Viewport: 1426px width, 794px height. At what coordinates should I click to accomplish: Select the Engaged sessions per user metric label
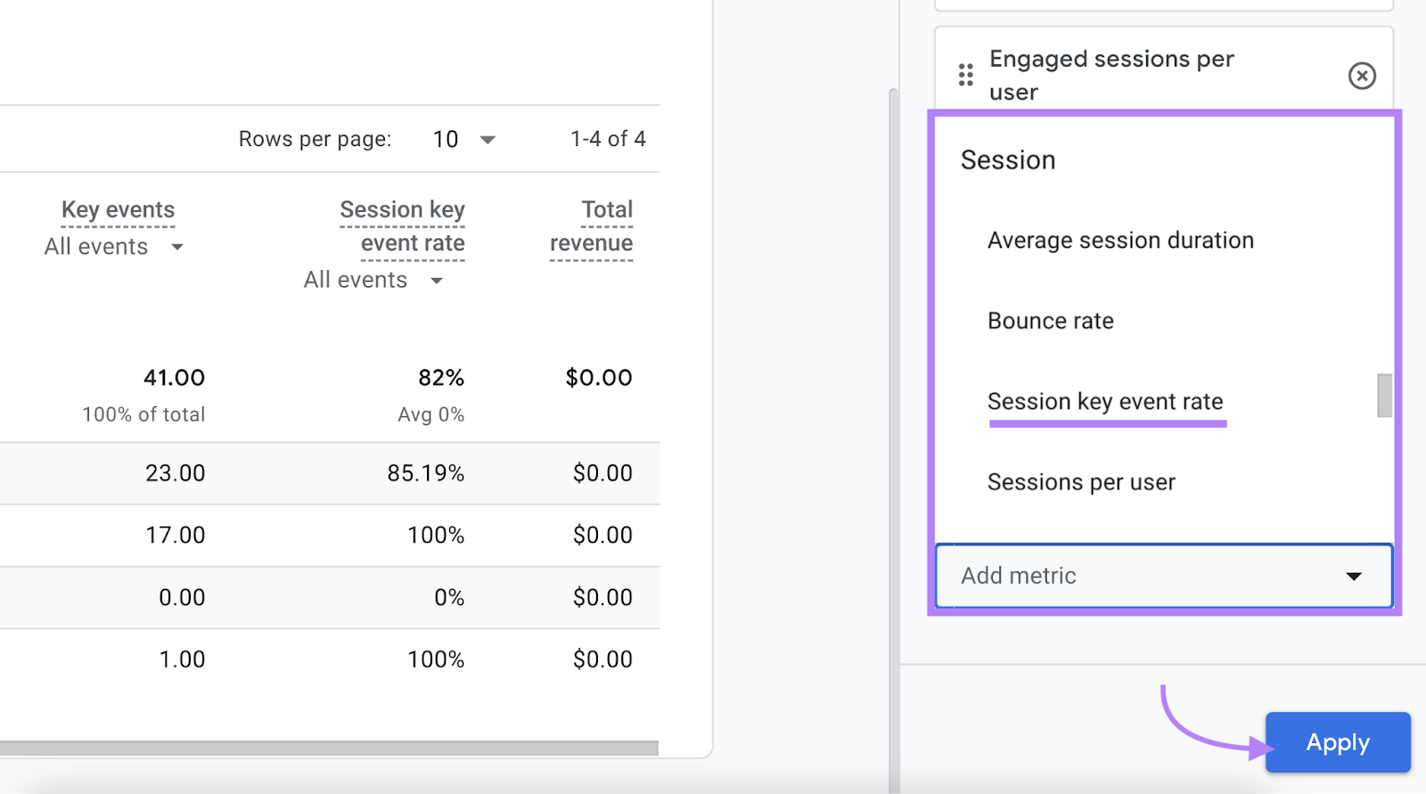click(1110, 75)
